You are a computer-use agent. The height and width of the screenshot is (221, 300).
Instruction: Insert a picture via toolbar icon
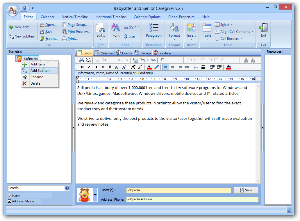click(x=135, y=60)
